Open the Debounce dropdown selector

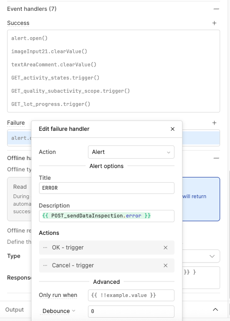(59, 311)
